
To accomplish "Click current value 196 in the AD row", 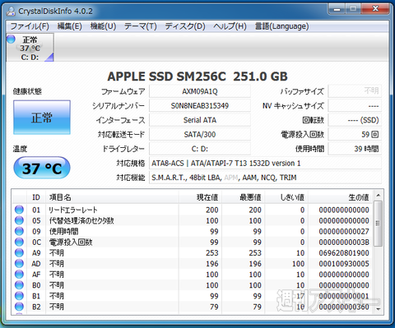I will pyautogui.click(x=212, y=264).
